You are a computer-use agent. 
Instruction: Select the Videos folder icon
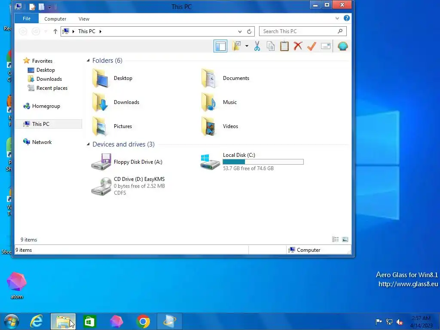(209, 126)
